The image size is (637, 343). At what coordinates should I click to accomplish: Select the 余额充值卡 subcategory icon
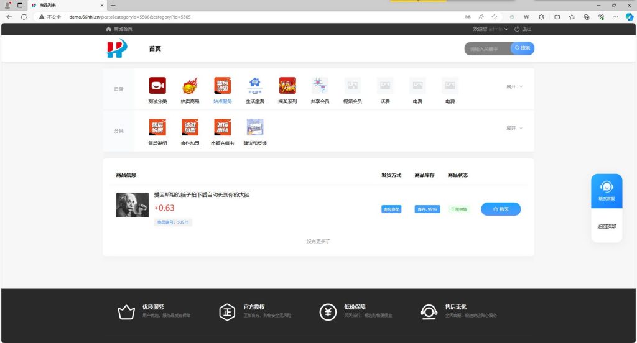[x=223, y=127]
